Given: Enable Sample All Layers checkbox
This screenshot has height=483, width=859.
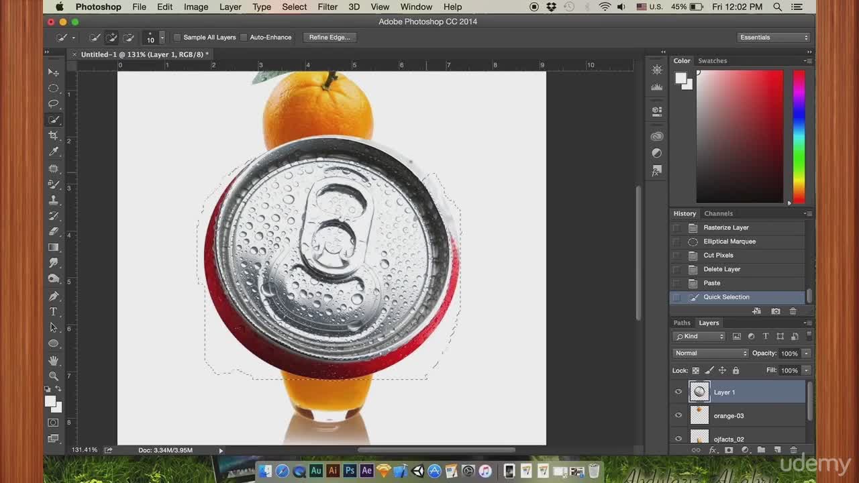Looking at the screenshot, I should point(177,38).
